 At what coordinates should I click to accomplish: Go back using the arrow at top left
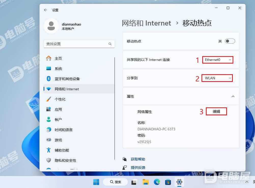coord(45,10)
